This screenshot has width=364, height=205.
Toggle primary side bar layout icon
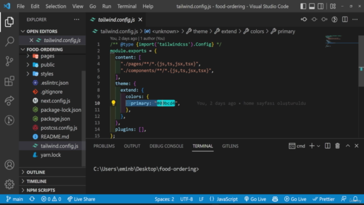pyautogui.click(x=303, y=6)
